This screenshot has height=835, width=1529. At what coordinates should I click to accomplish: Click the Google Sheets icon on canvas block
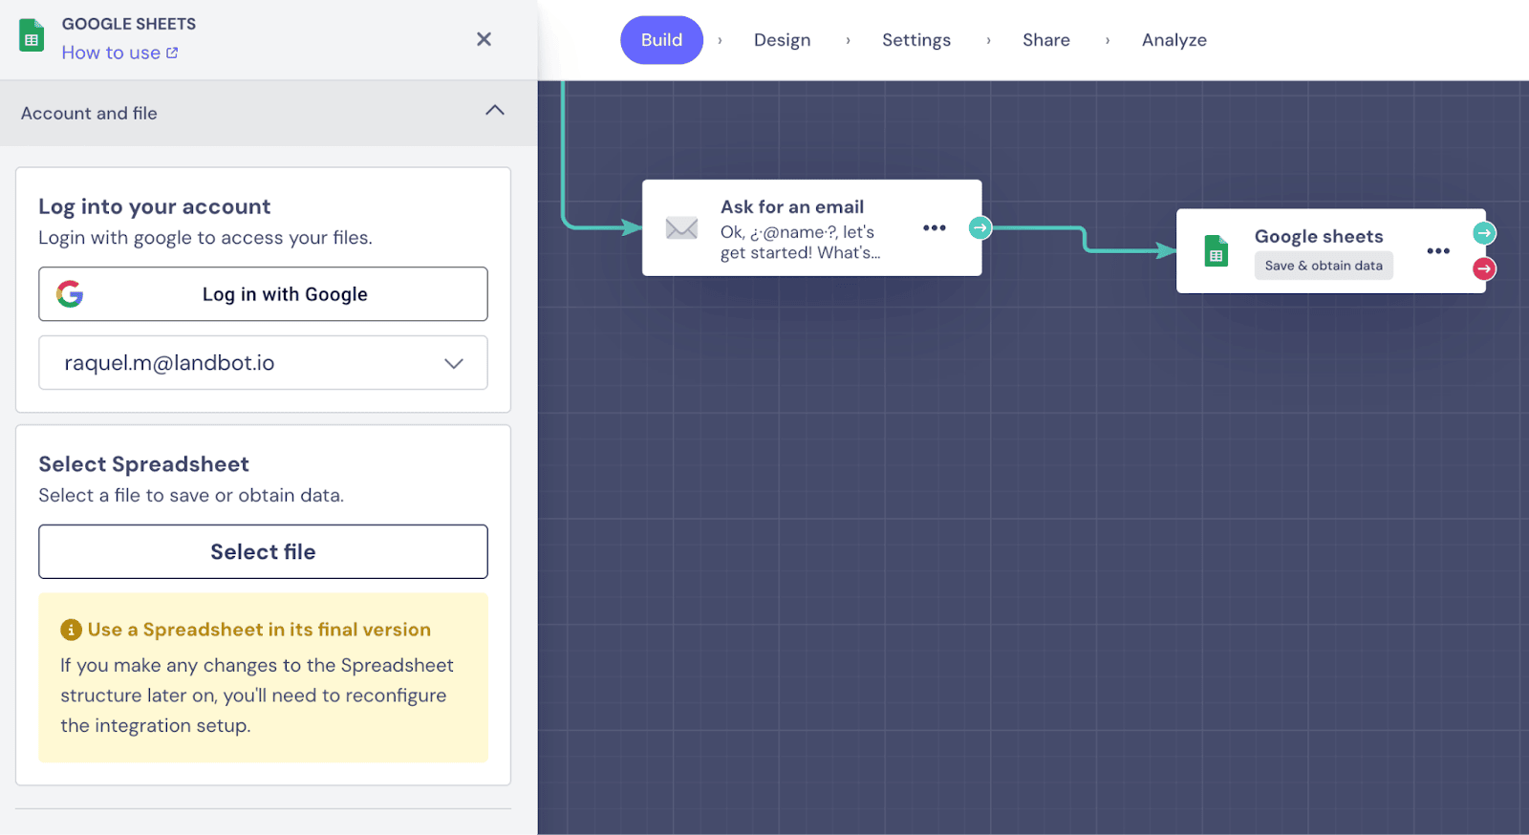tap(1216, 250)
